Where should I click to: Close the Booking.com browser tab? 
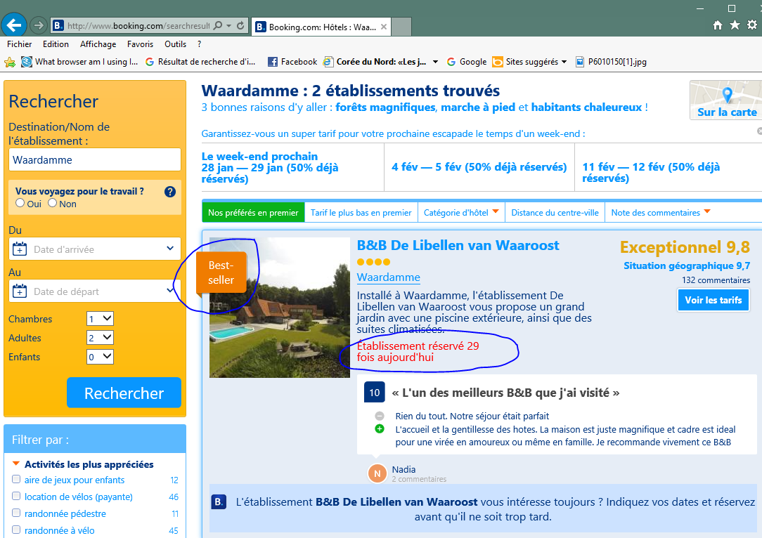pos(384,27)
